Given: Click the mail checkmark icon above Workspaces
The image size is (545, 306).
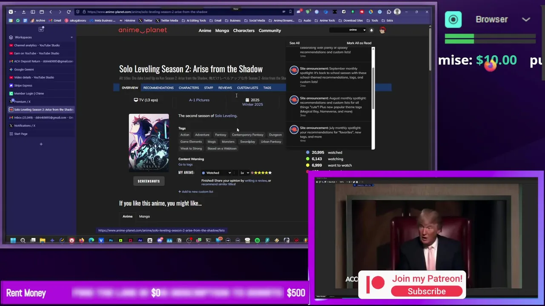Looking at the screenshot, I should pos(41,29).
